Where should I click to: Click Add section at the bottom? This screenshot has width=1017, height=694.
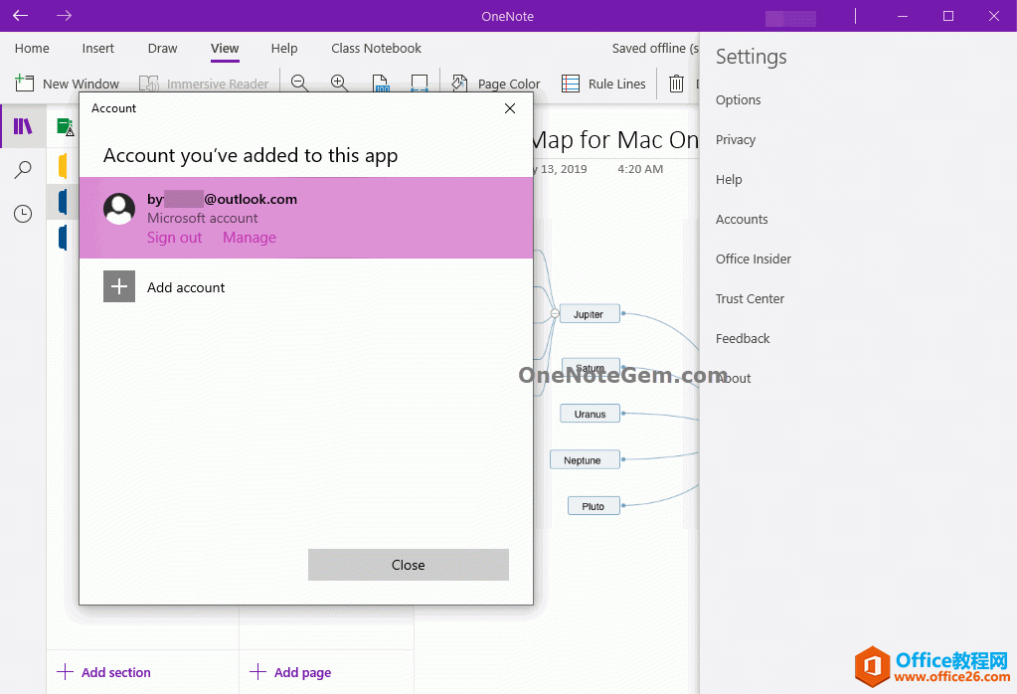[x=103, y=672]
